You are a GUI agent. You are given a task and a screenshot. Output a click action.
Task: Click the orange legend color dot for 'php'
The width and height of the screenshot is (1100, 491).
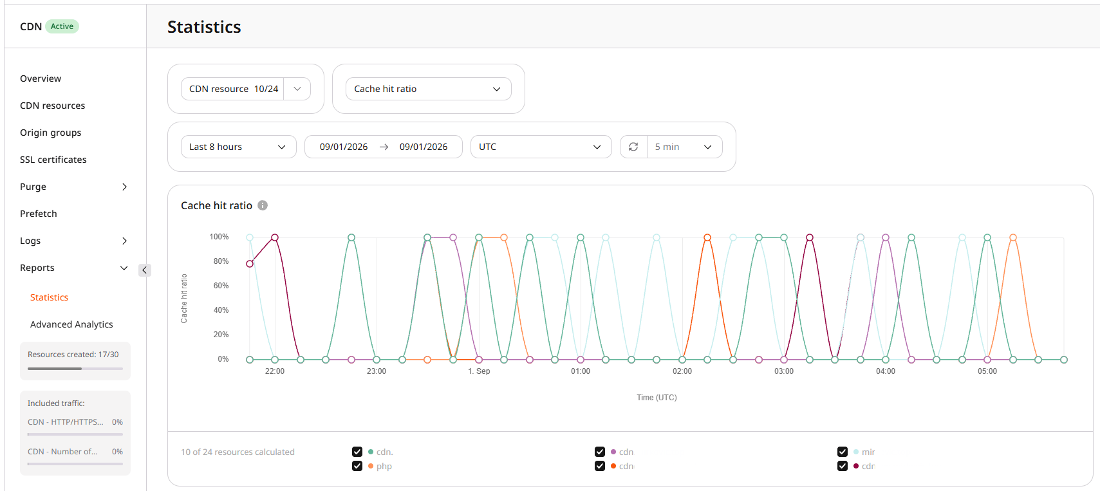point(371,466)
